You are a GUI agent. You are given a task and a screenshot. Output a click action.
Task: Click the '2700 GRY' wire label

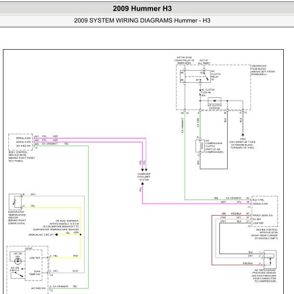(231, 217)
